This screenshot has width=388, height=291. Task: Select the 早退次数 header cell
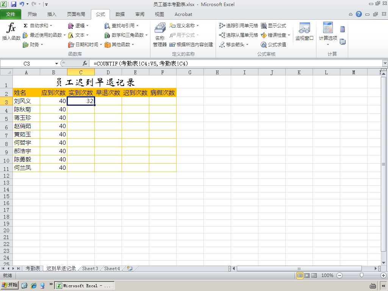pyautogui.click(x=108, y=92)
